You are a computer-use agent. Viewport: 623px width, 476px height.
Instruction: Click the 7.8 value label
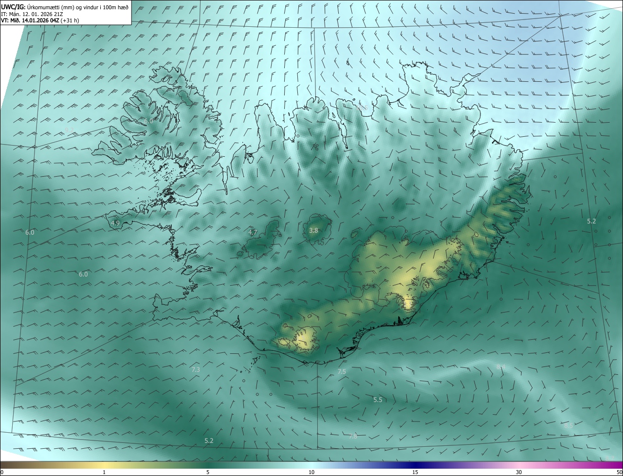point(353,437)
